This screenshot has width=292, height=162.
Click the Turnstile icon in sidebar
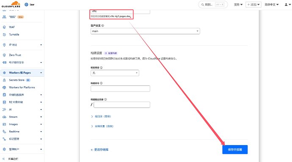4,34
